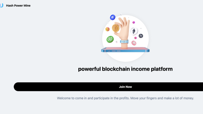Click the pink Solana coin
Viewport: 203px width, 114px height.
[134, 43]
